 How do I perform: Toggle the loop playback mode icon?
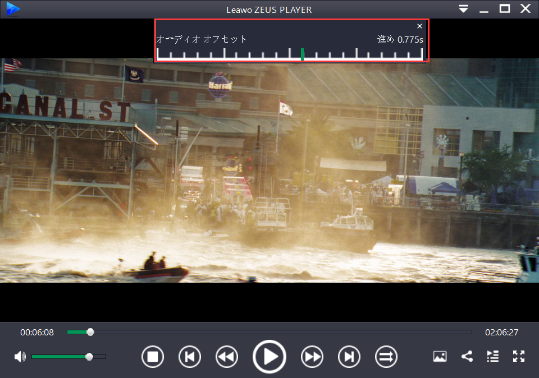coord(386,357)
